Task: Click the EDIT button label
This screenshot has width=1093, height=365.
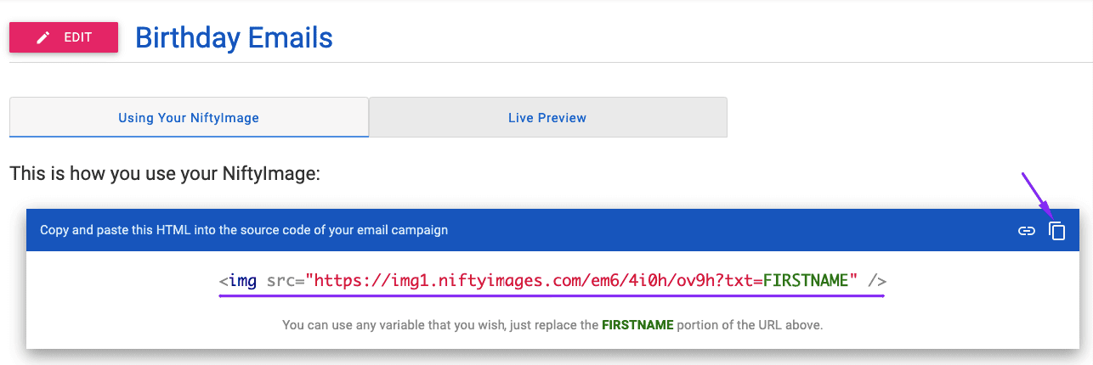Action: [x=78, y=37]
